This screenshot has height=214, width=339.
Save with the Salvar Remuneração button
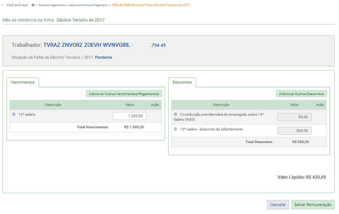[x=313, y=205]
